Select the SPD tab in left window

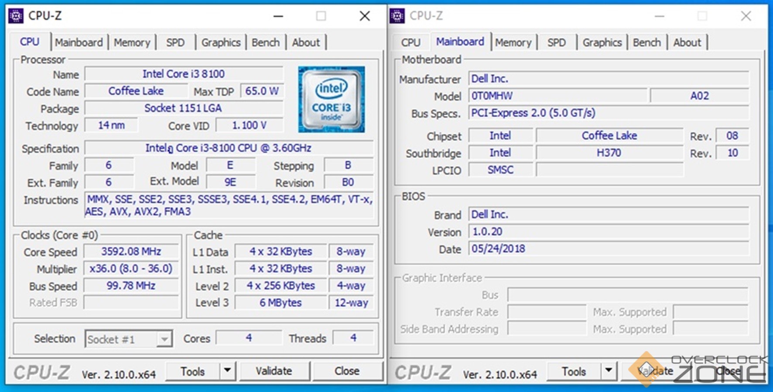175,43
